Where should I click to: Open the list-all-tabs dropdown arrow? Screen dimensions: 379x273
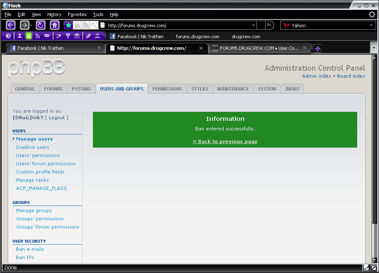[373, 48]
